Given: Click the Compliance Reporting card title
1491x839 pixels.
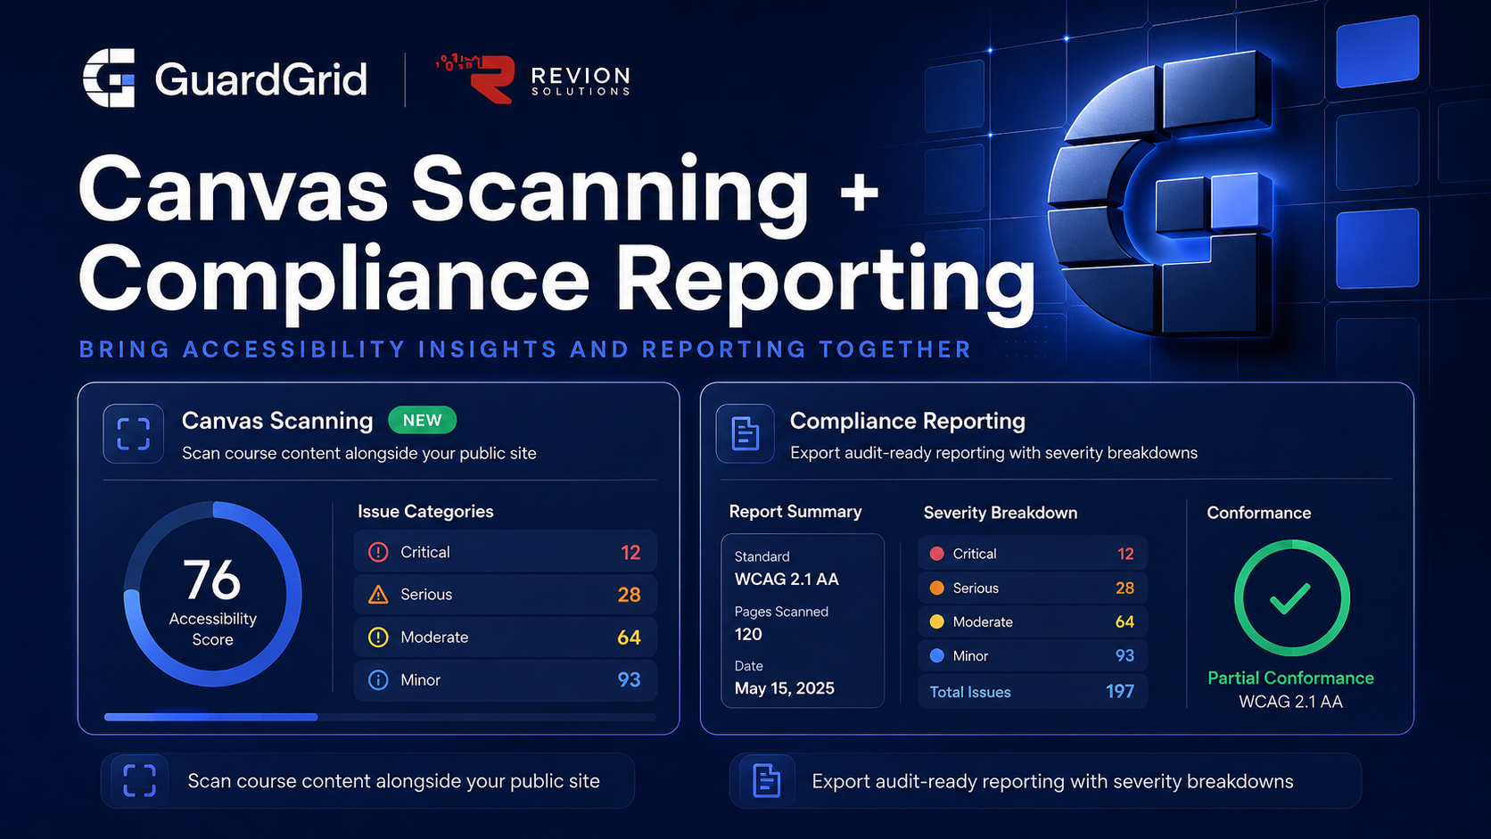Looking at the screenshot, I should 908,421.
